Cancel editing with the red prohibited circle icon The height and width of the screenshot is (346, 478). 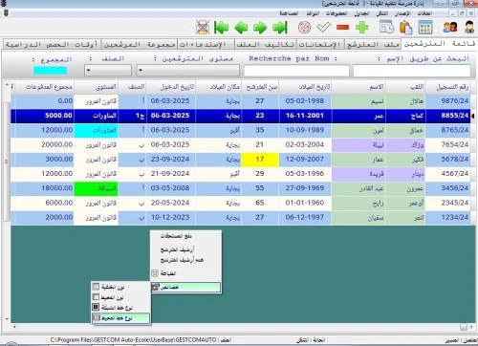tap(304, 28)
